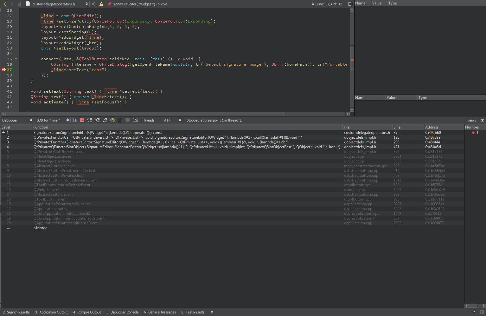The height and width of the screenshot is (316, 486).
Task: Open the 6 General Messages pane
Action: 160,312
